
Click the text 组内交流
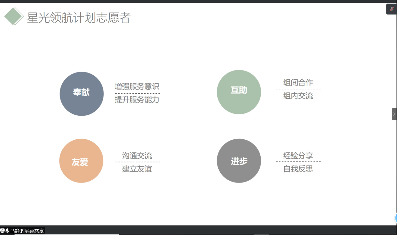(298, 96)
